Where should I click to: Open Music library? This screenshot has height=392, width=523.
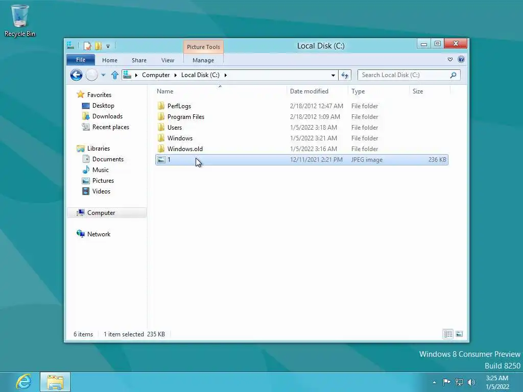(x=101, y=169)
